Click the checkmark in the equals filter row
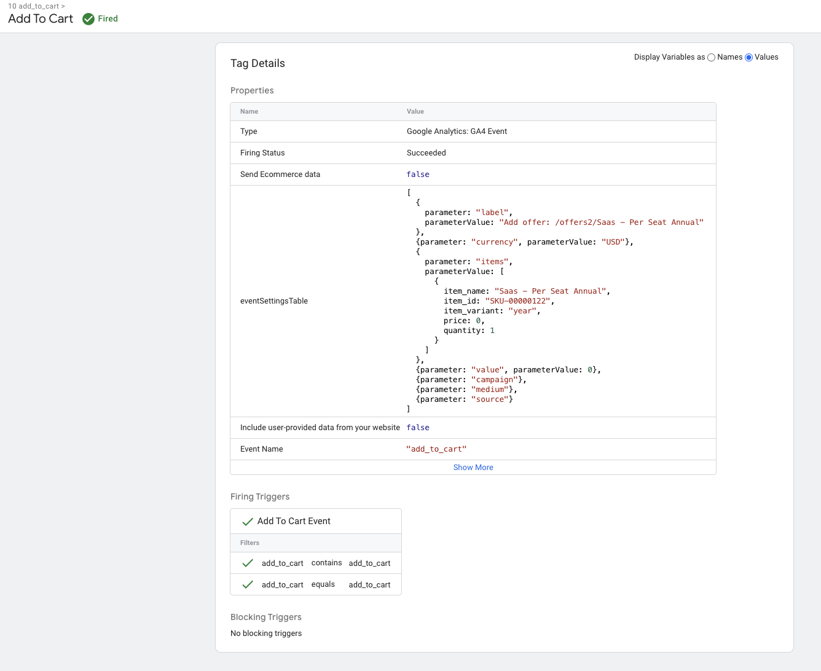Screen dimensions: 821x671 [248, 584]
